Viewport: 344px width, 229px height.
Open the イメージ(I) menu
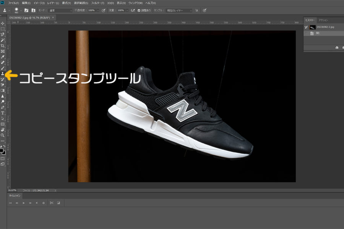(39, 3)
